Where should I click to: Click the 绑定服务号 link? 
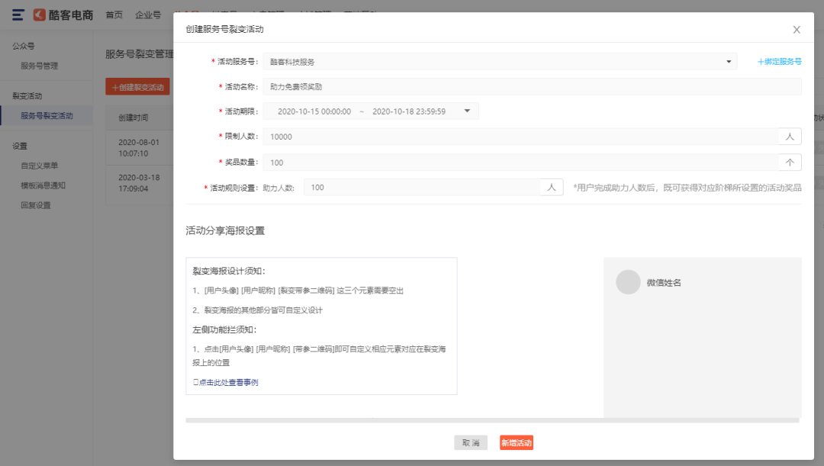coord(779,62)
